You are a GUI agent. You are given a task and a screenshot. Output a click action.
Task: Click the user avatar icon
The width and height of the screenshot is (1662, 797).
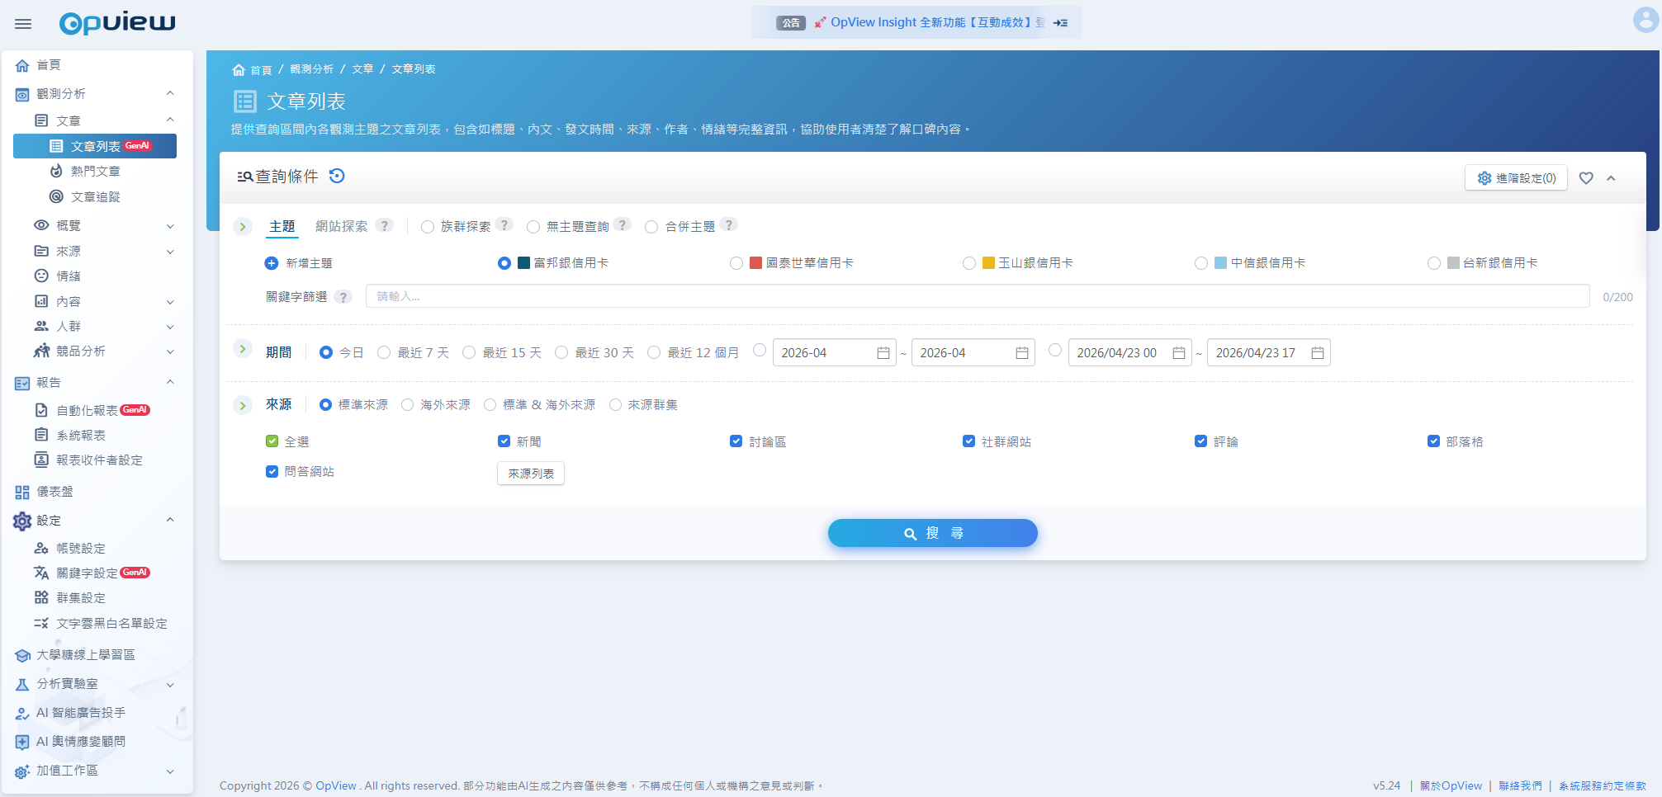[x=1645, y=20]
